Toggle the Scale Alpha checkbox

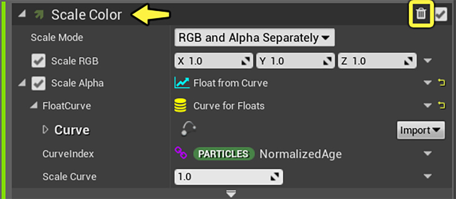[38, 83]
